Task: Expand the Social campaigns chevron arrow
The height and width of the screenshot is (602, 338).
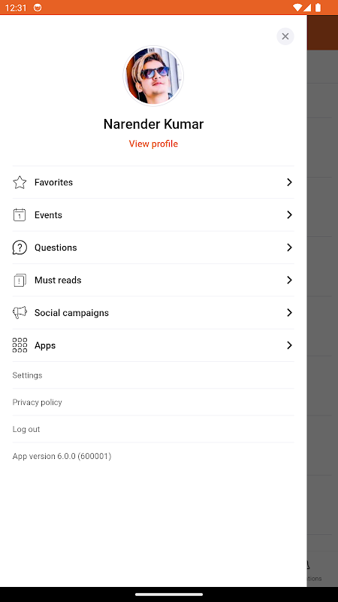Action: point(289,313)
